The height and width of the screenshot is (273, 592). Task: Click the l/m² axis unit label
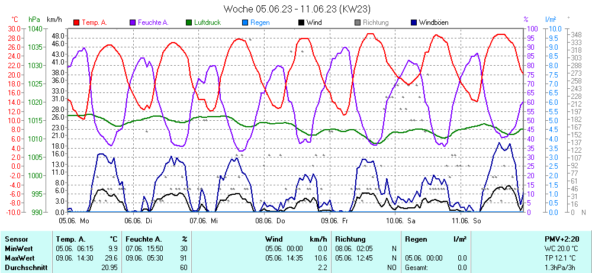553,20
